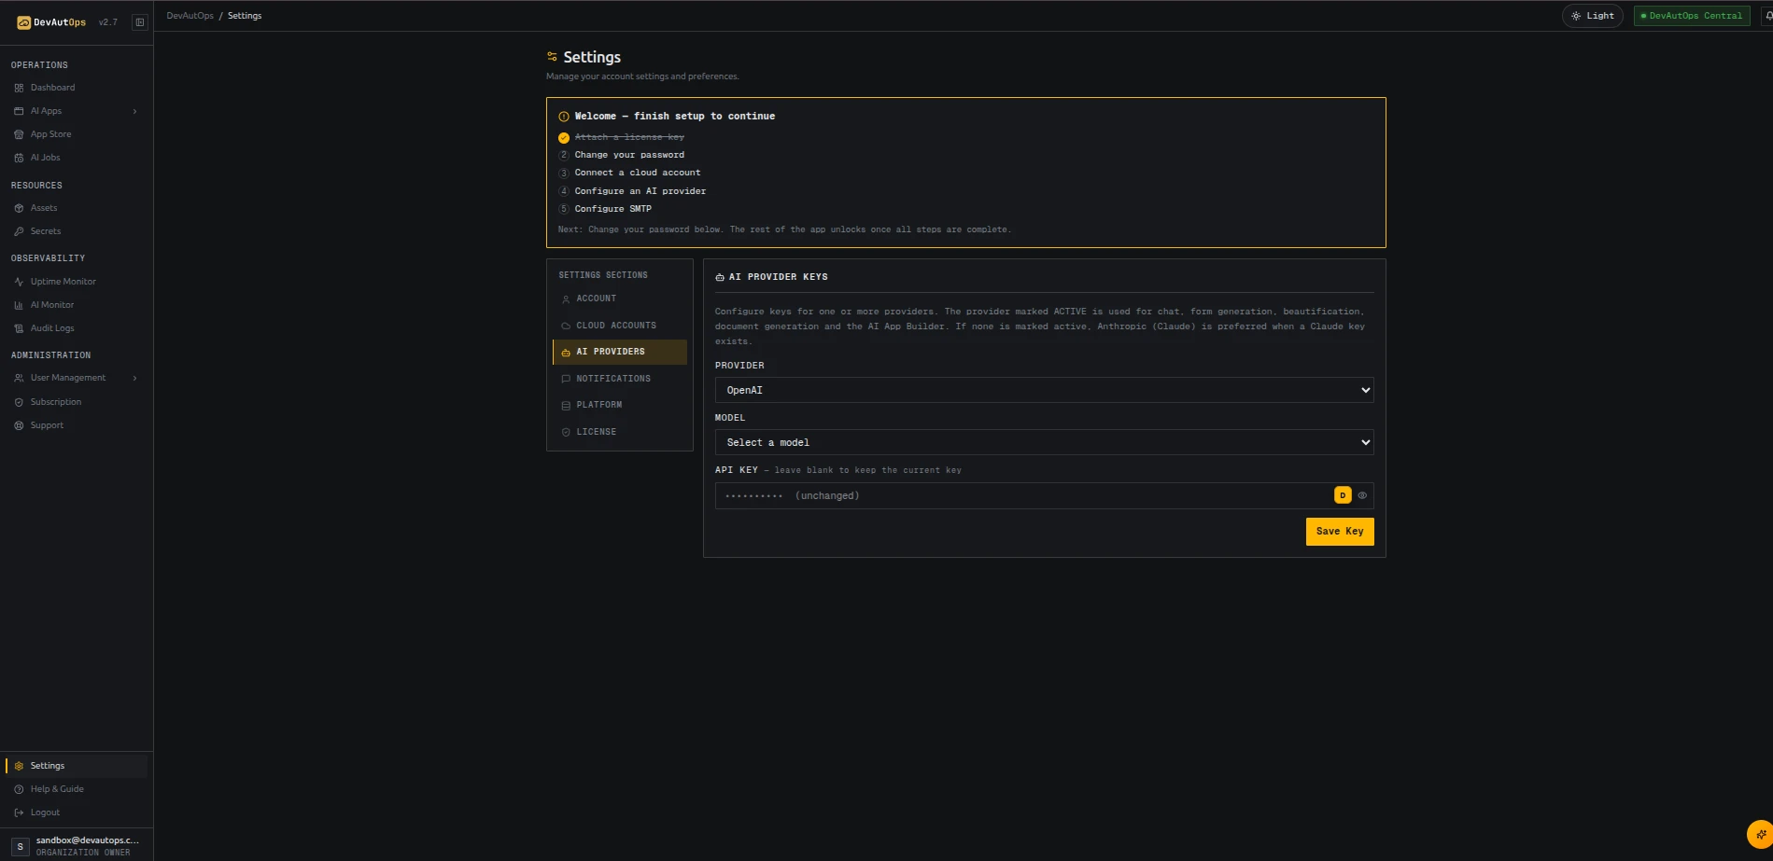Click the Uptime Monitor pulse icon
Image resolution: width=1773 pixels, height=861 pixels.
tap(19, 282)
